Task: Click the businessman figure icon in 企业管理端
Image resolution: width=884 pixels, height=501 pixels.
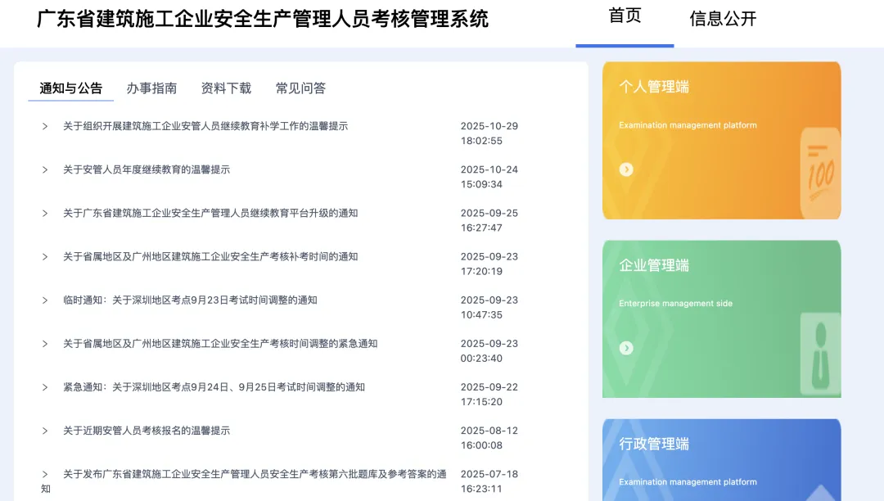Action: [x=820, y=354]
